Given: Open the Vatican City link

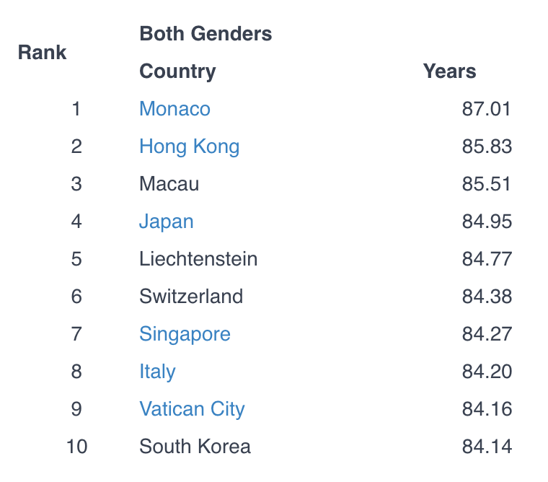Looking at the screenshot, I should 192,409.
